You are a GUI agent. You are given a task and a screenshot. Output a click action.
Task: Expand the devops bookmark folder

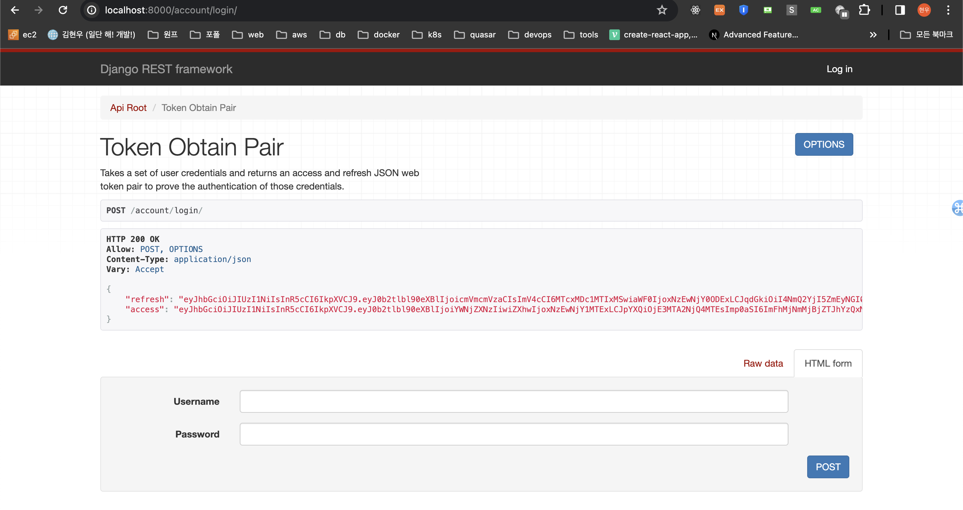[530, 35]
